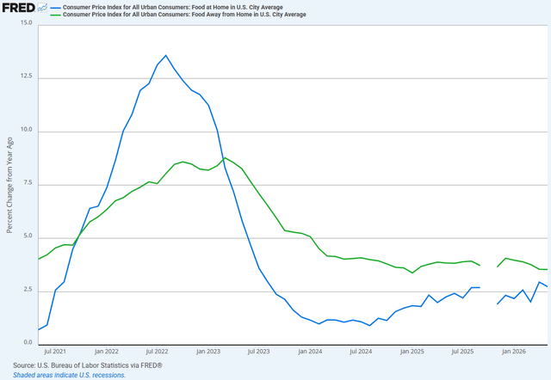
Task: Click the Jan 2022 x-axis label
Action: tap(107, 352)
